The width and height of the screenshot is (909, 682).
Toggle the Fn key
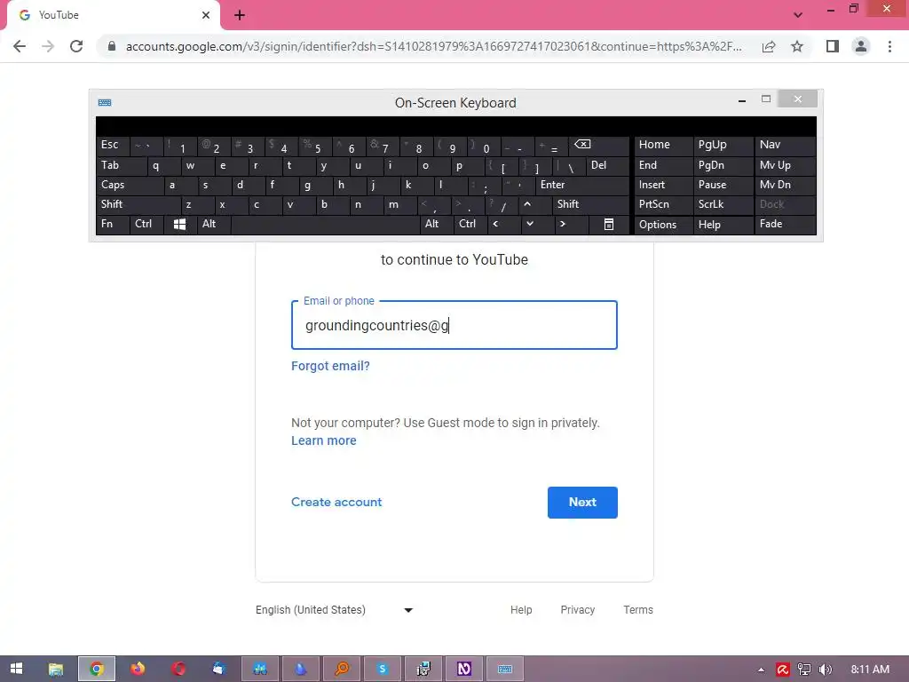pos(113,225)
